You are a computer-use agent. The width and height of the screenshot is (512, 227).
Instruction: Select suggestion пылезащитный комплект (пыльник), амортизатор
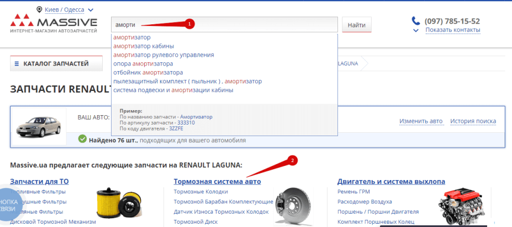point(187,82)
